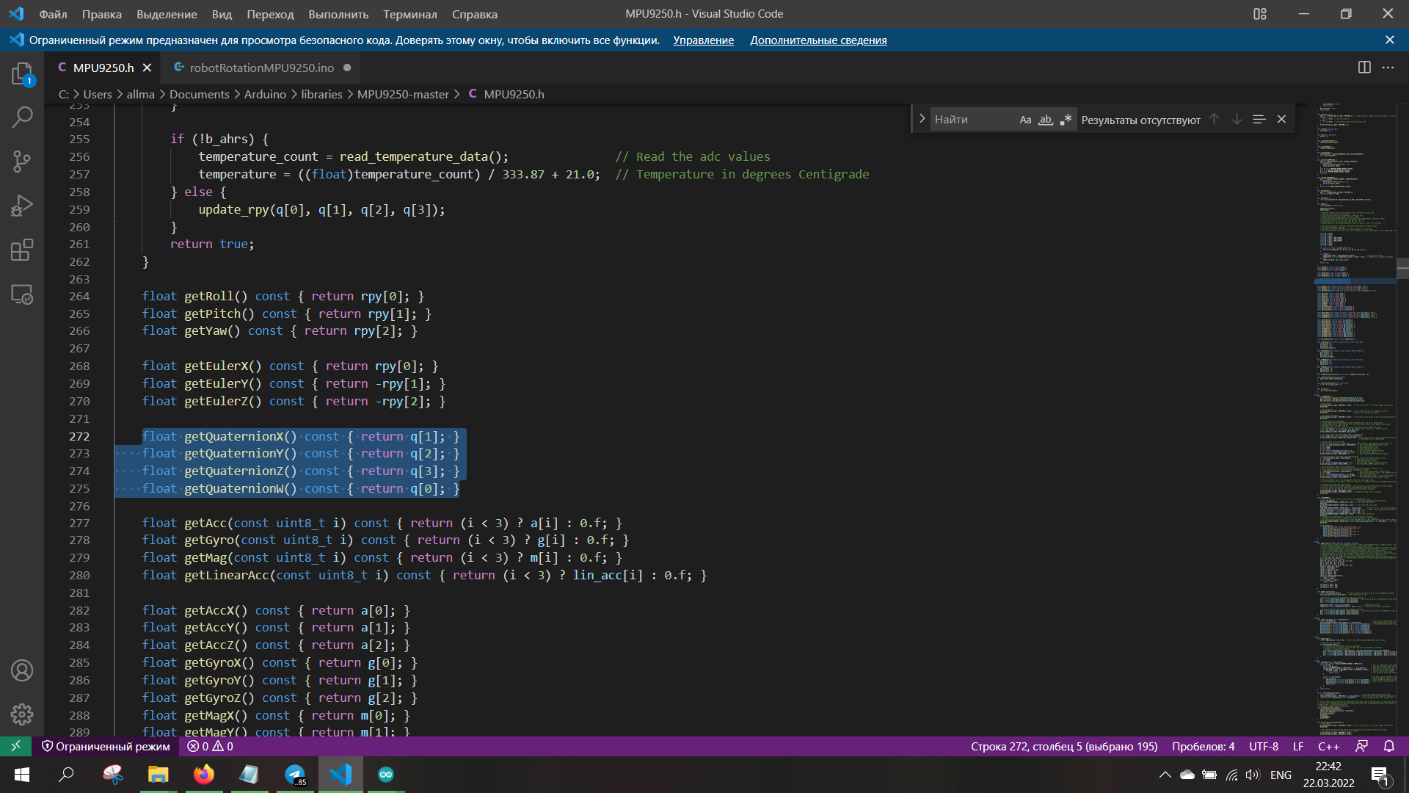Viewport: 1409px width, 793px height.
Task: Click the Управление link in trust banner
Action: point(703,40)
